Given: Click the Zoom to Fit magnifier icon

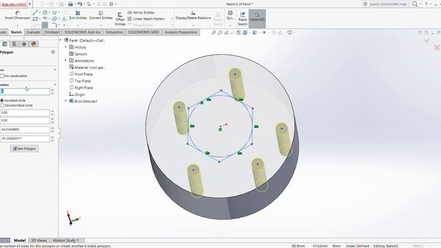Looking at the screenshot, I should (214, 32).
